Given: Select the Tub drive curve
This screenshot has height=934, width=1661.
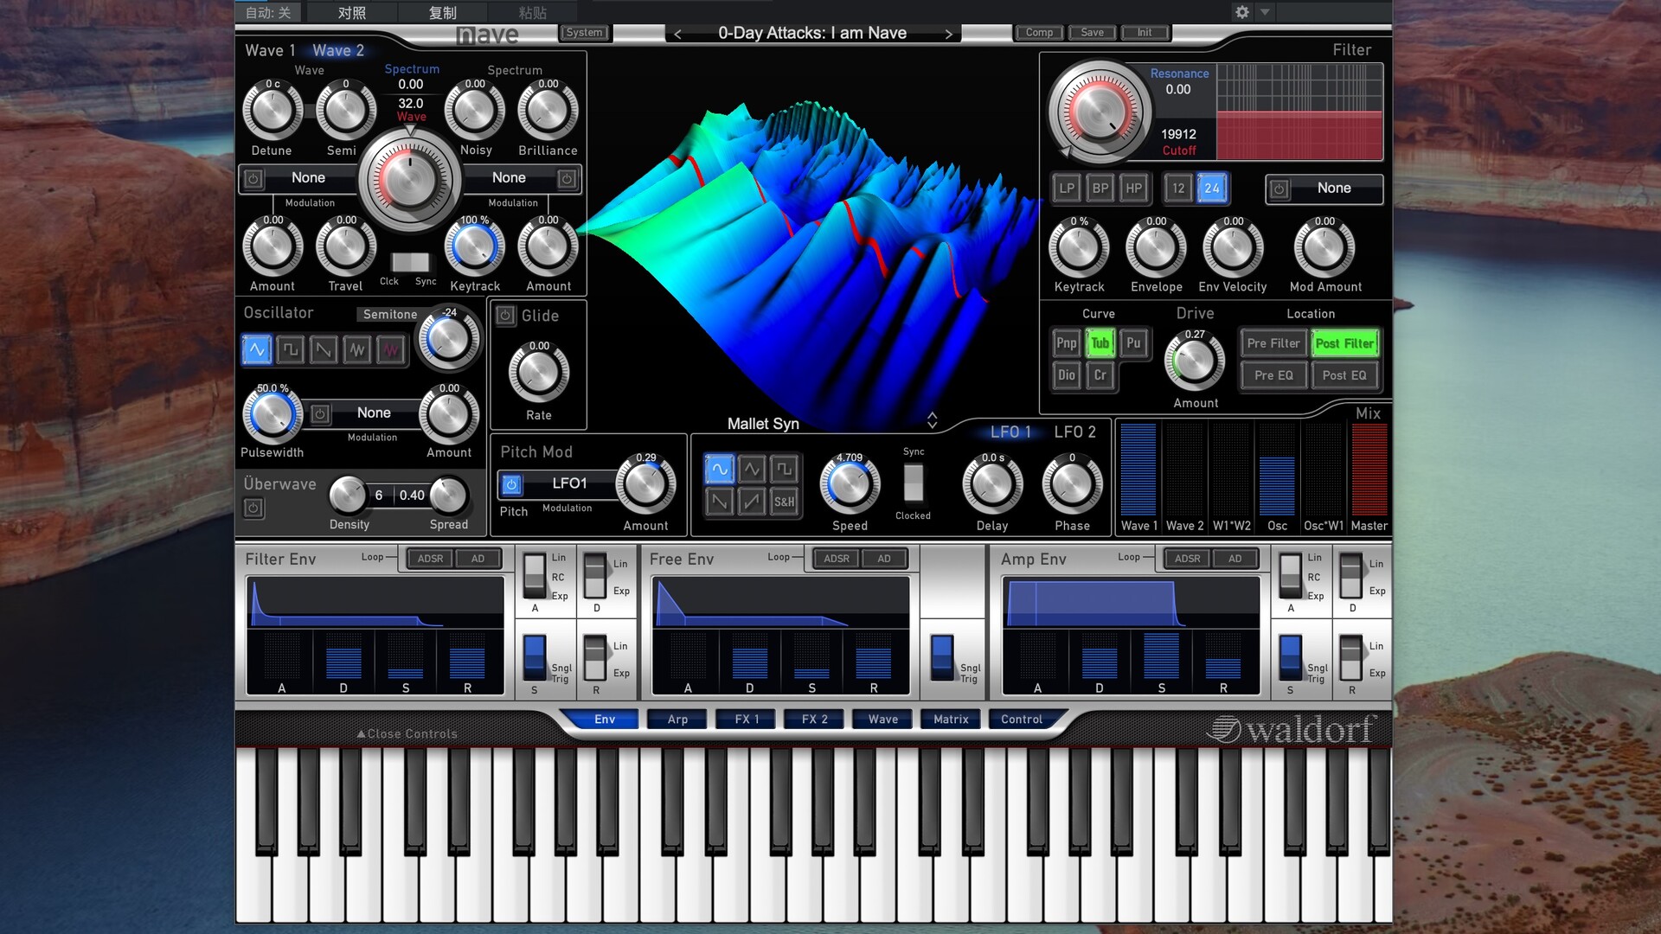Looking at the screenshot, I should point(1100,342).
